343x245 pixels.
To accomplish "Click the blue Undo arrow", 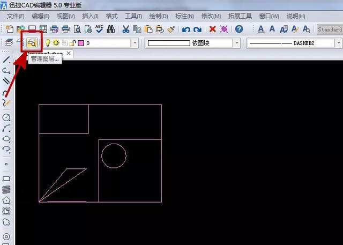I will point(186,29).
